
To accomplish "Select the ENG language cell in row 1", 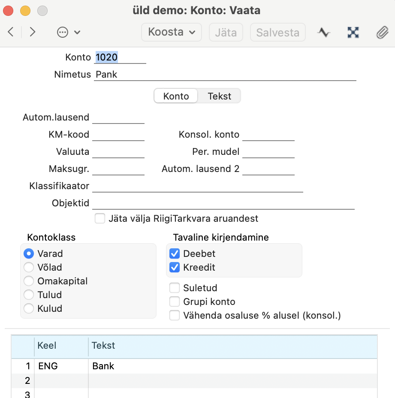I will pyautogui.click(x=61, y=366).
